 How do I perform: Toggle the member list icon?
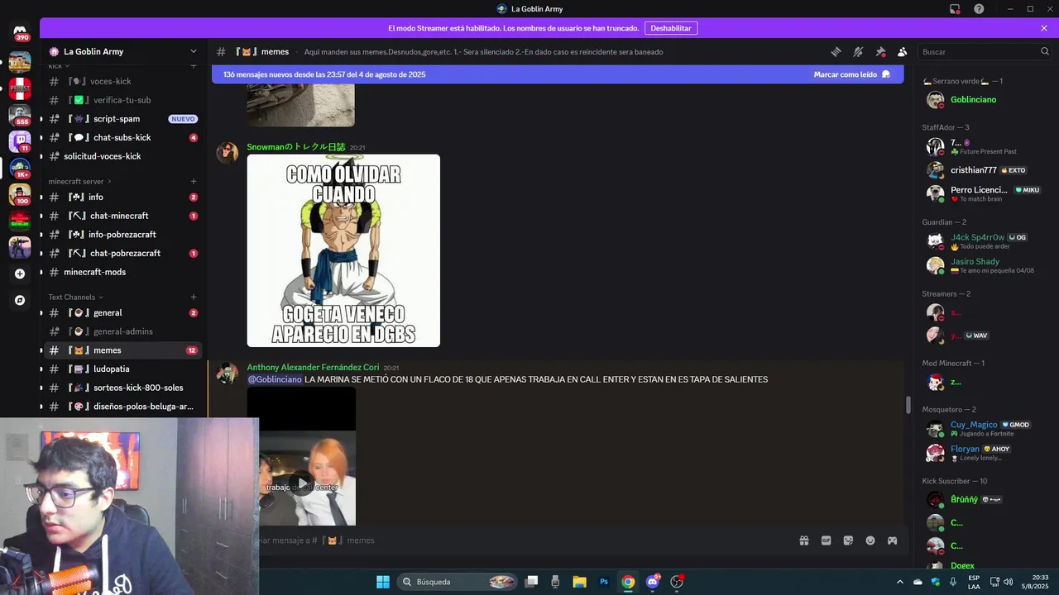903,51
